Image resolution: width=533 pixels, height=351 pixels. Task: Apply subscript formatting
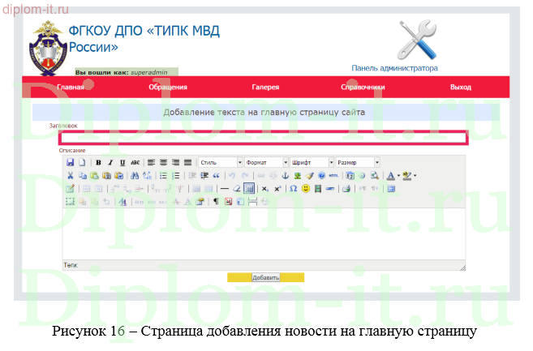264,188
